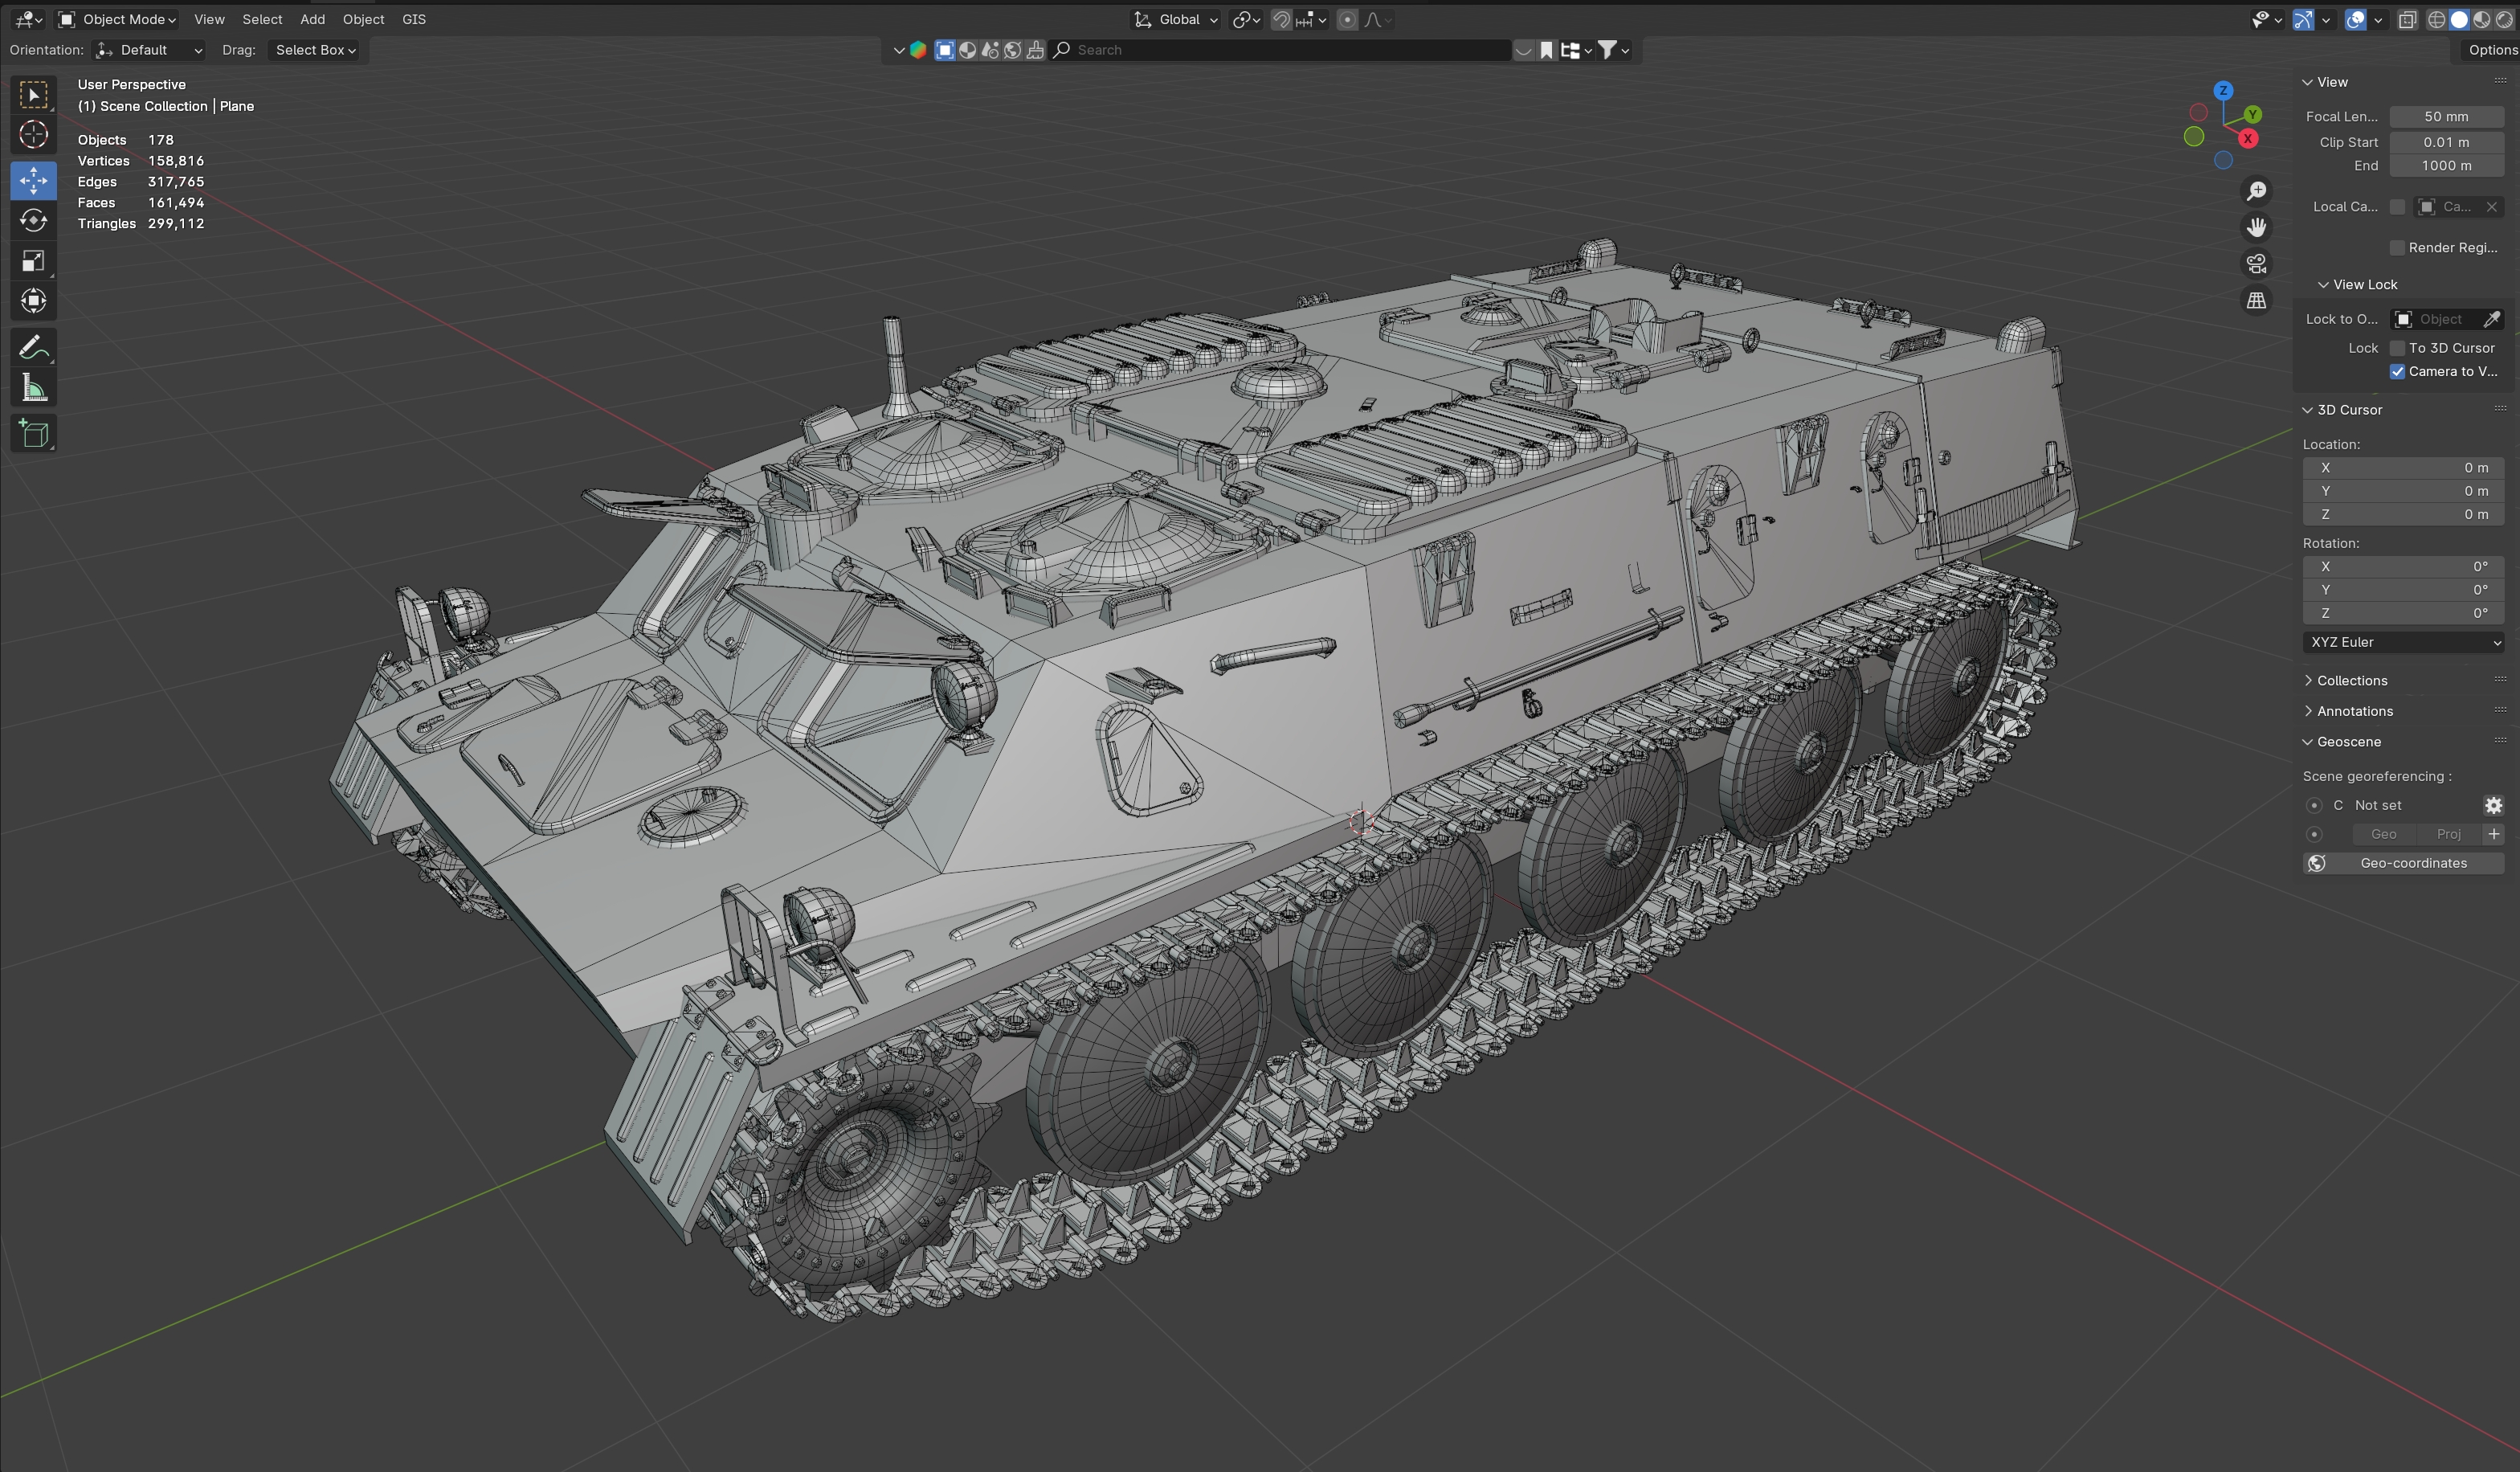Screen dimensions: 2520x1472
Task: Open the Object Mode dropdown
Action: [x=117, y=19]
